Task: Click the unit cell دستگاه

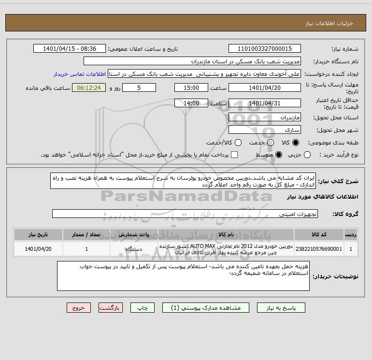Action: click(134, 249)
